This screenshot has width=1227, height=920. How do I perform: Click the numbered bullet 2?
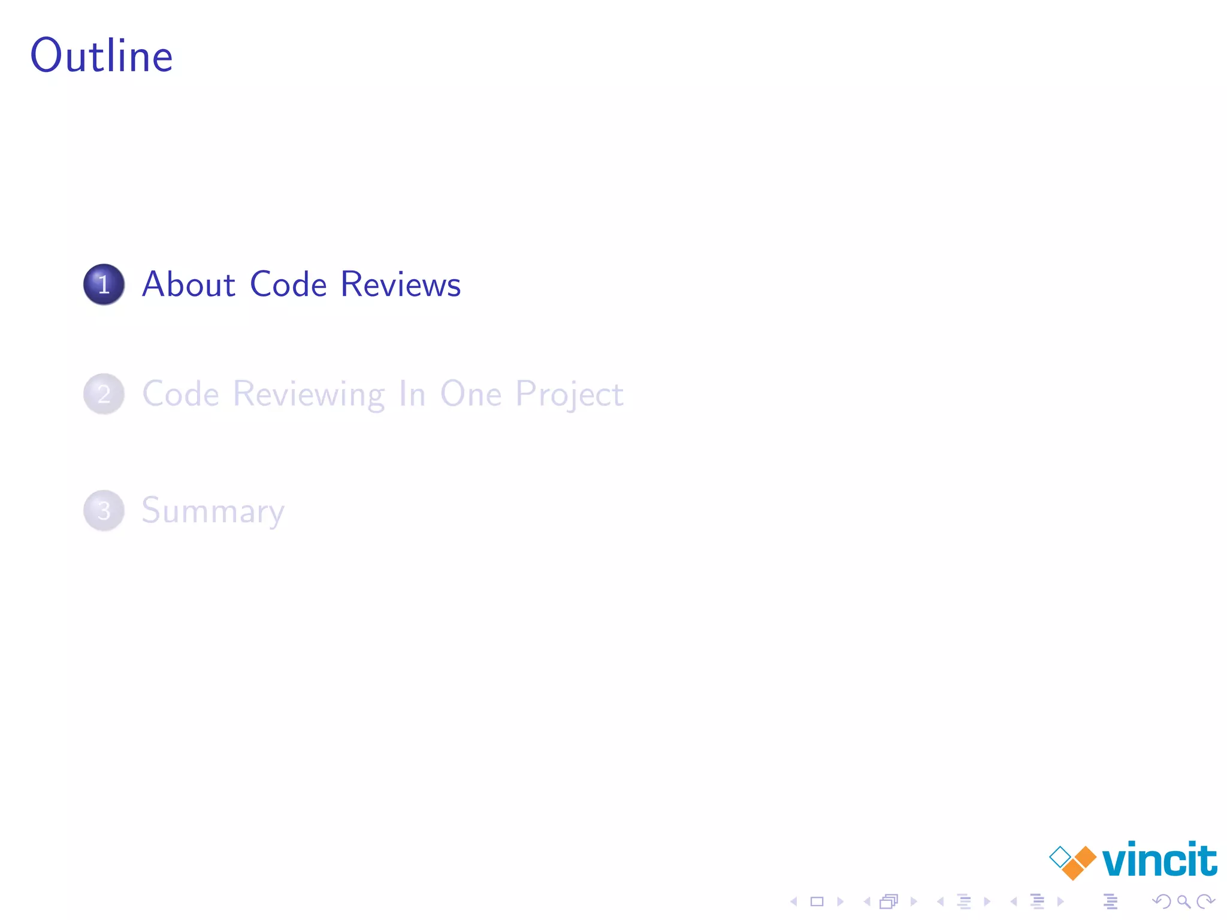(x=104, y=394)
